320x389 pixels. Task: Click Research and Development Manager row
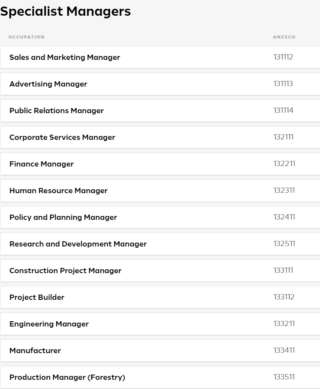click(78, 244)
